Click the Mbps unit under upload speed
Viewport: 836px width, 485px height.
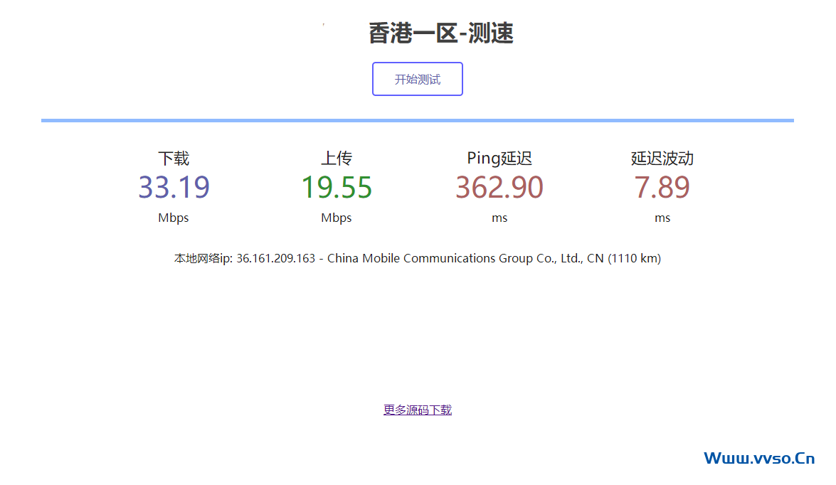(337, 218)
